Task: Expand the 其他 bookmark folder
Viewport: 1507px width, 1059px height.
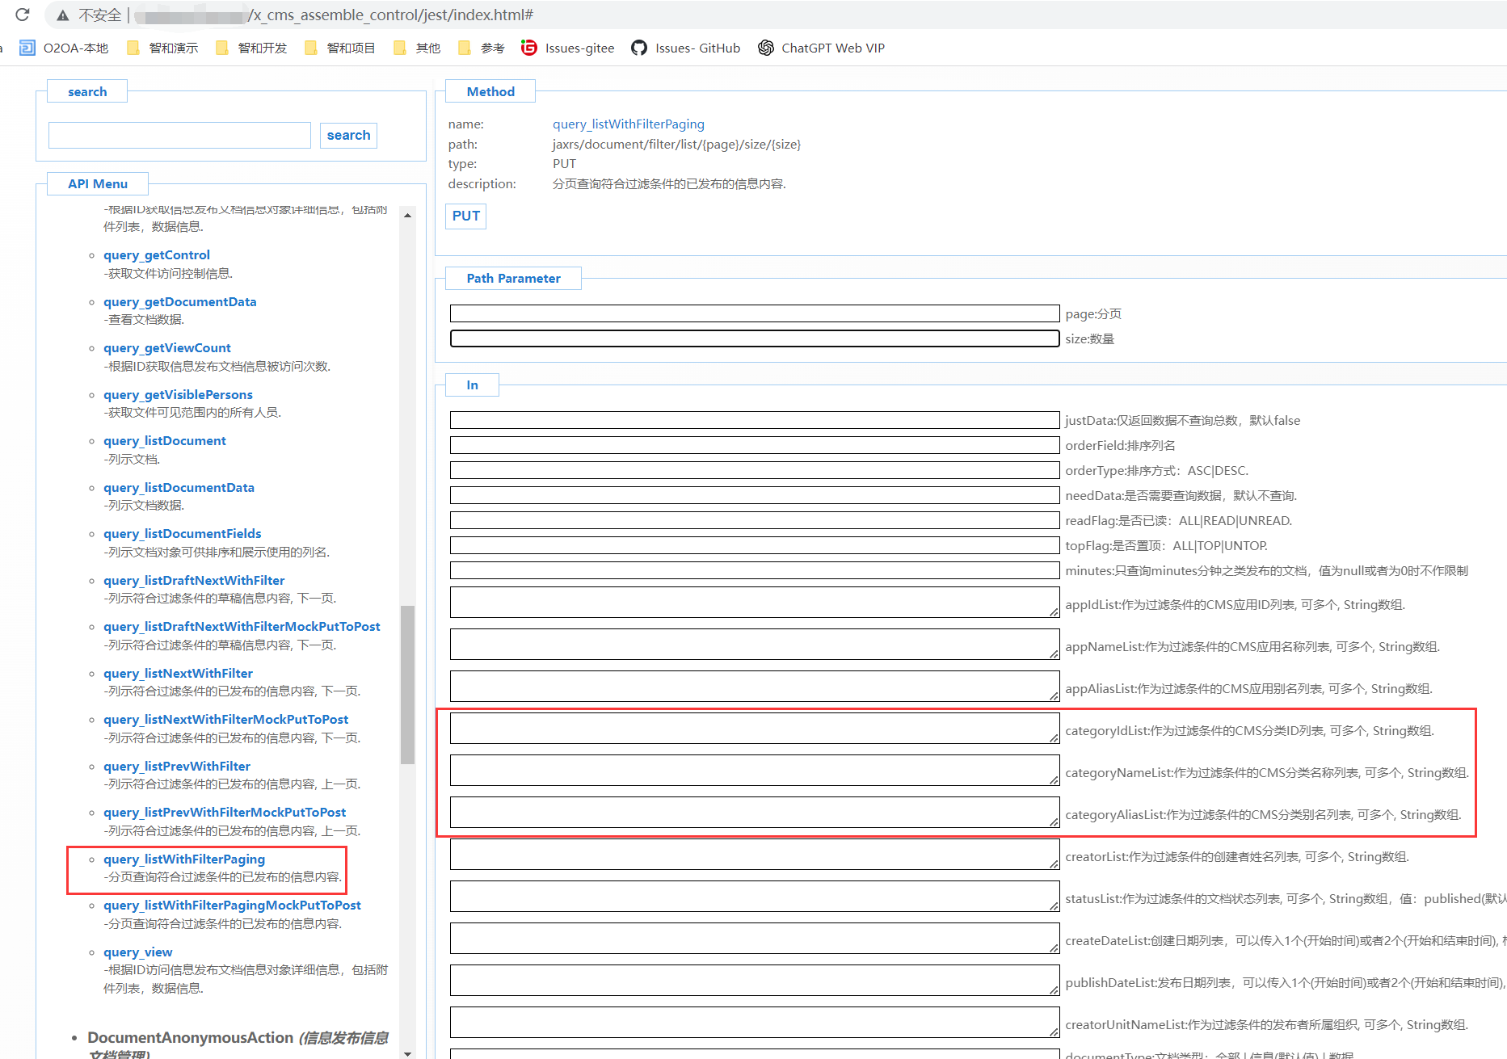Action: (x=418, y=48)
